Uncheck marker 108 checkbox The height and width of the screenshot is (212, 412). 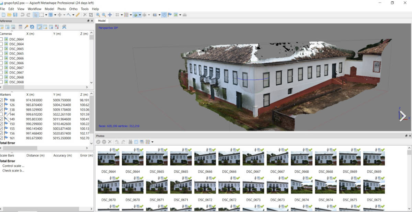click(1, 100)
